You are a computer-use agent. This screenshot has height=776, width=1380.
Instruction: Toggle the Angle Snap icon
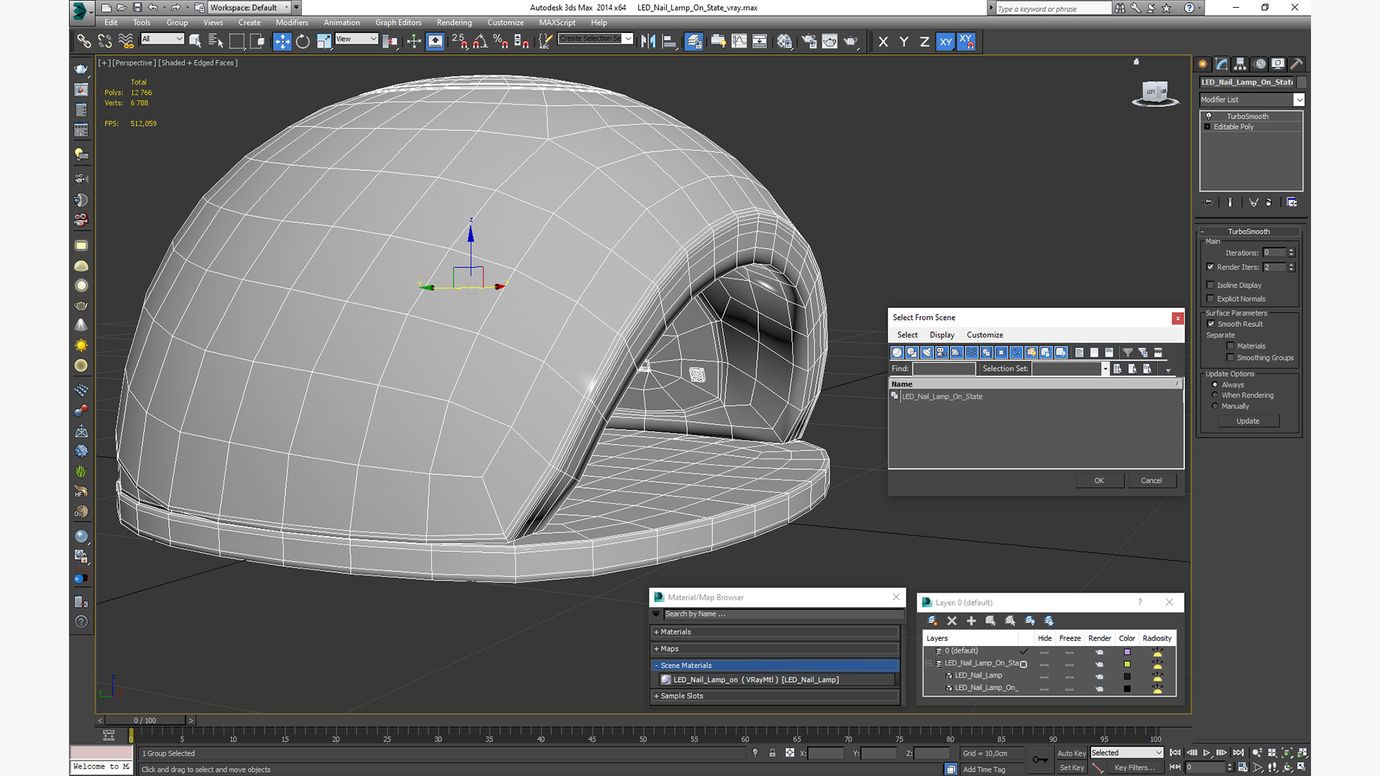(x=480, y=42)
